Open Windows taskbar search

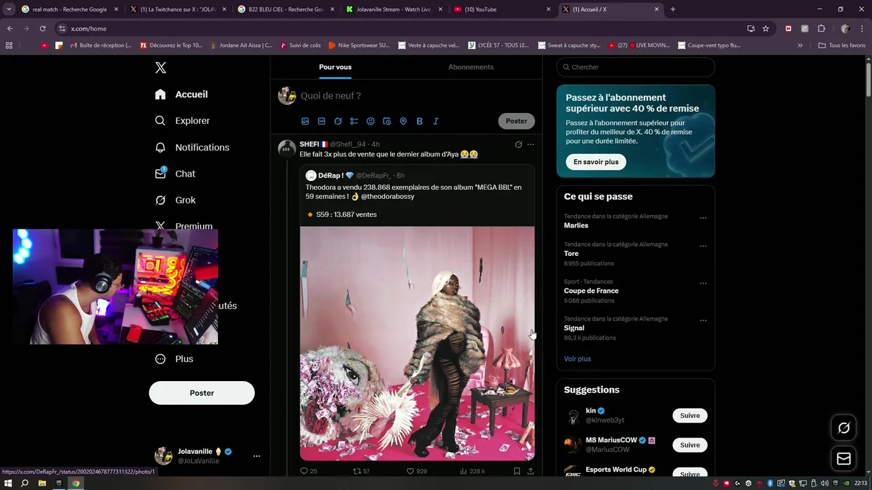click(x=25, y=483)
